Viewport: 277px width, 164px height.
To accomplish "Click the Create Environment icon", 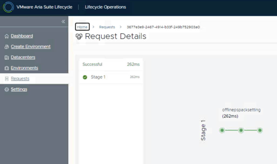I will click(x=7, y=47).
